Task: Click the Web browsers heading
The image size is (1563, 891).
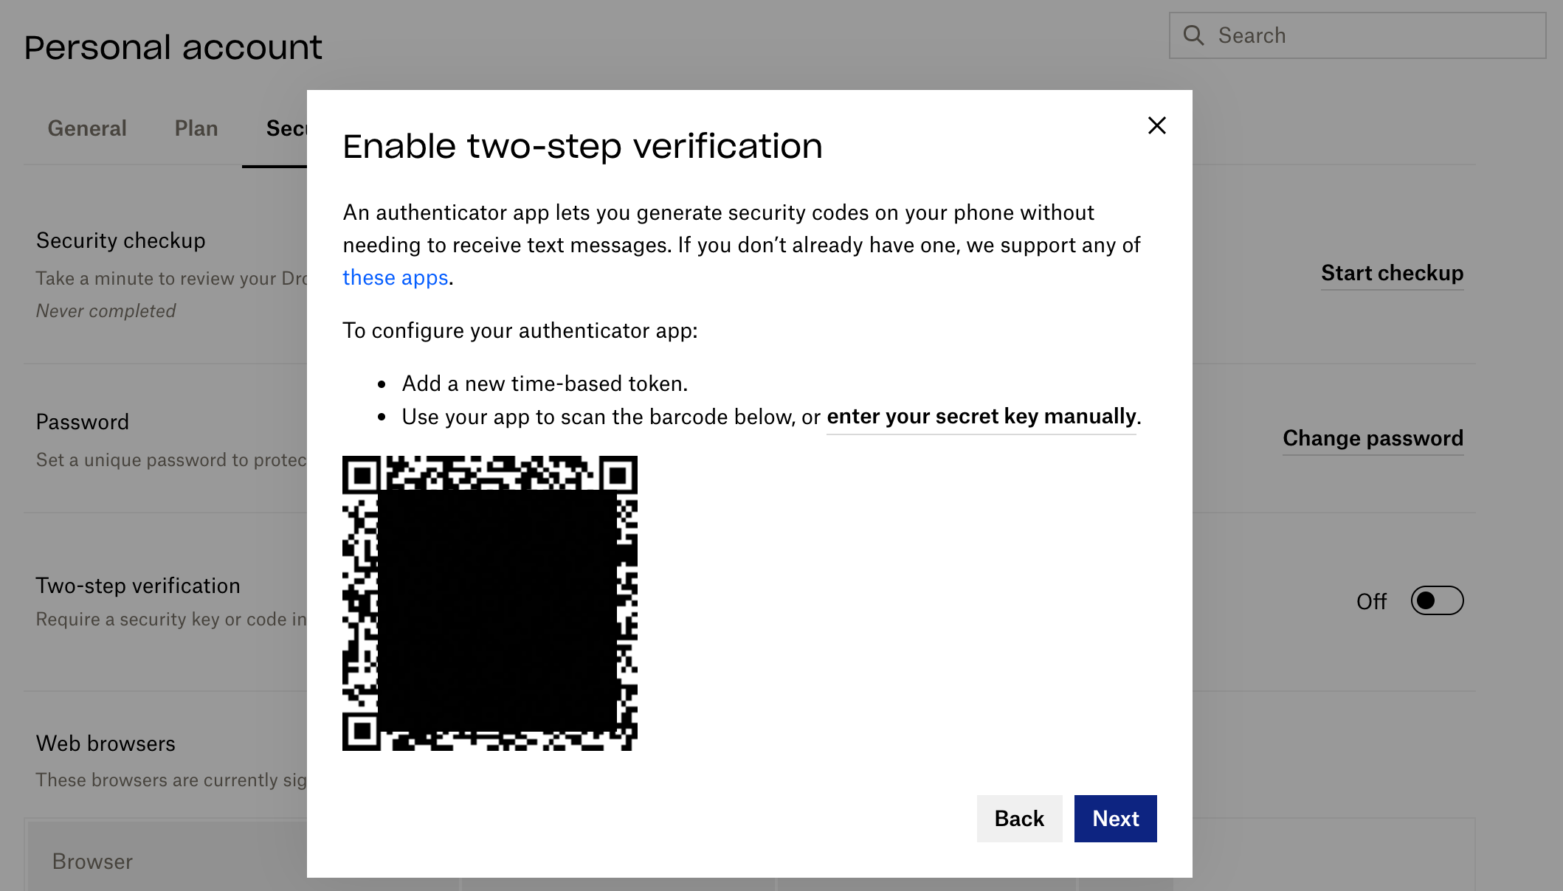Action: click(106, 743)
